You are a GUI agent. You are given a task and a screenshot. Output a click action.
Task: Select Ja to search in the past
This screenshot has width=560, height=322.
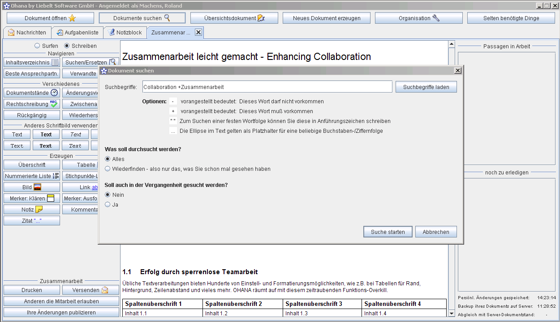(108, 204)
